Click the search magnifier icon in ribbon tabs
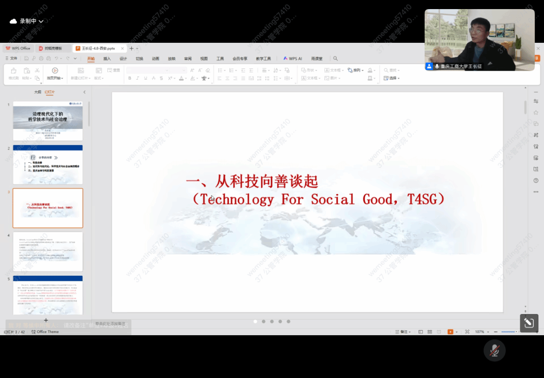 [x=335, y=58]
